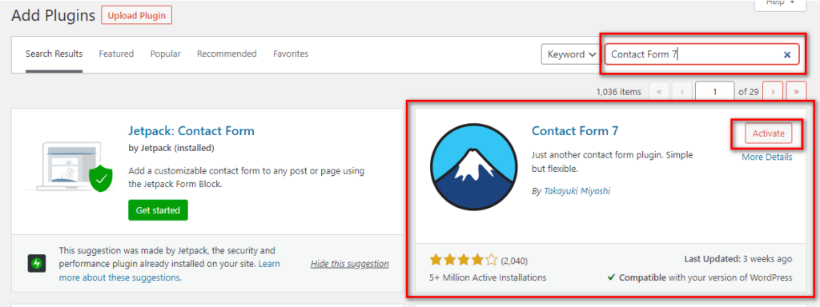Switch to the Popular tab
This screenshot has width=820, height=307.
pos(165,54)
